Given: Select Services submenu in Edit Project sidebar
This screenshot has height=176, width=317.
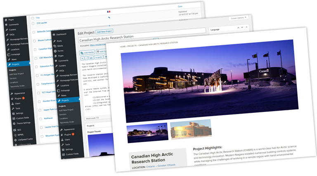Looking at the screenshot, I should point(63,114).
